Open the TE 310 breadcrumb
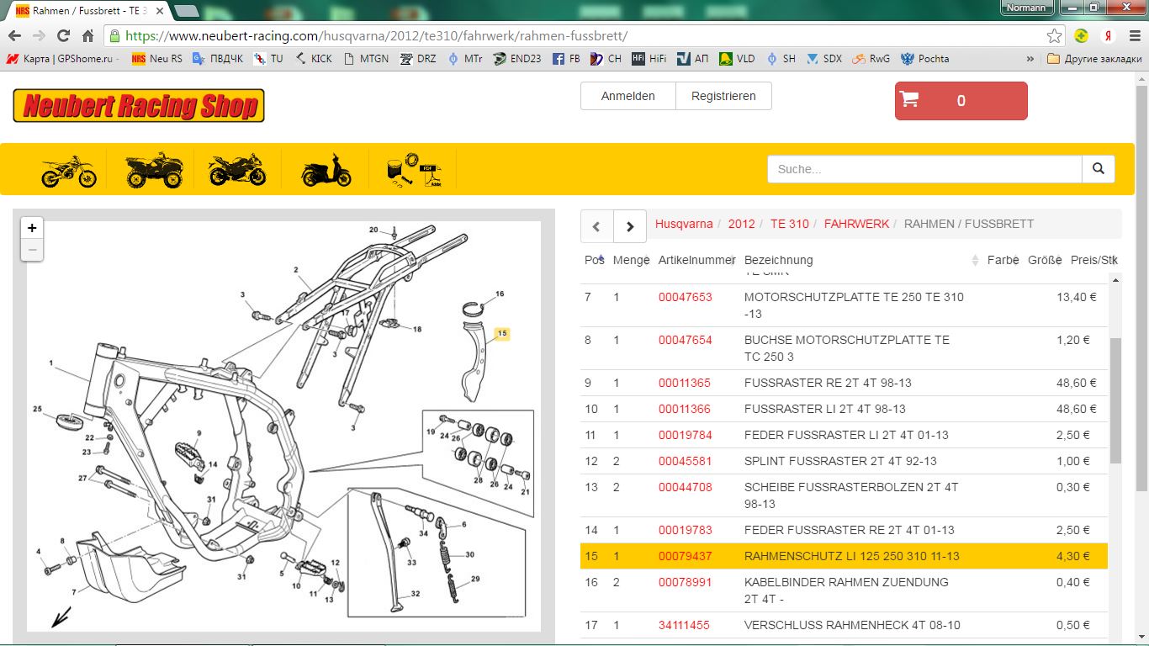 pos(790,224)
